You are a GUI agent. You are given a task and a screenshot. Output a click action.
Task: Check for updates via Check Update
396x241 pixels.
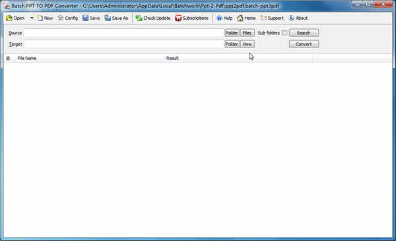(153, 18)
